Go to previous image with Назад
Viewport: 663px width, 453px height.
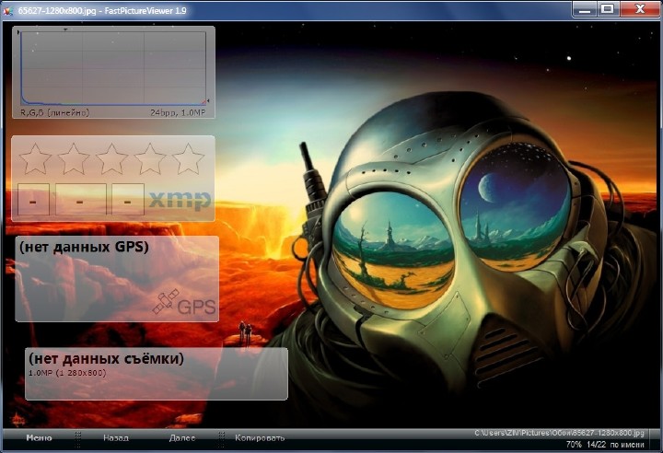tap(116, 438)
